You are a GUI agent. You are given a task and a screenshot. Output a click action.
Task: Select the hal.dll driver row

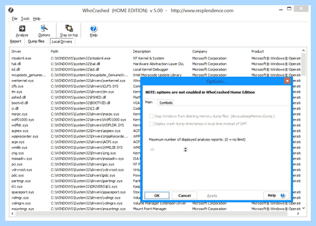point(155,64)
